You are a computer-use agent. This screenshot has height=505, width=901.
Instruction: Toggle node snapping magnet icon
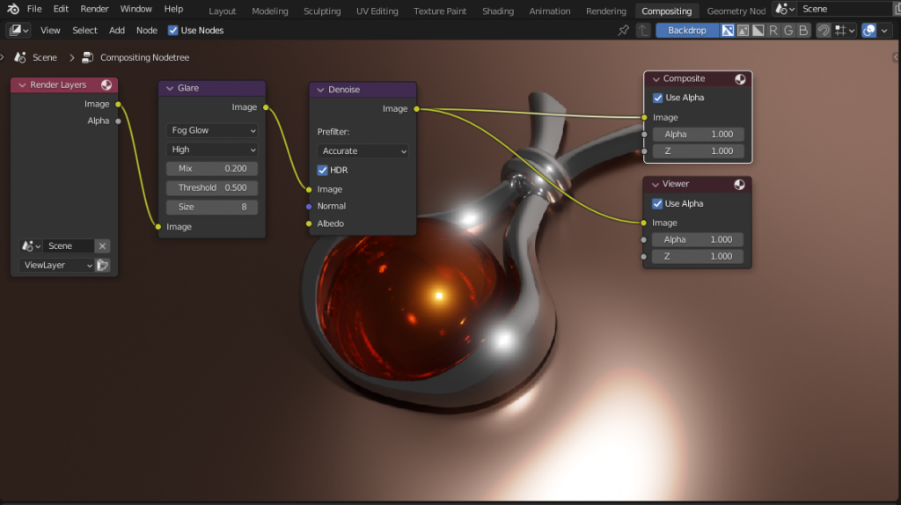[x=824, y=30]
